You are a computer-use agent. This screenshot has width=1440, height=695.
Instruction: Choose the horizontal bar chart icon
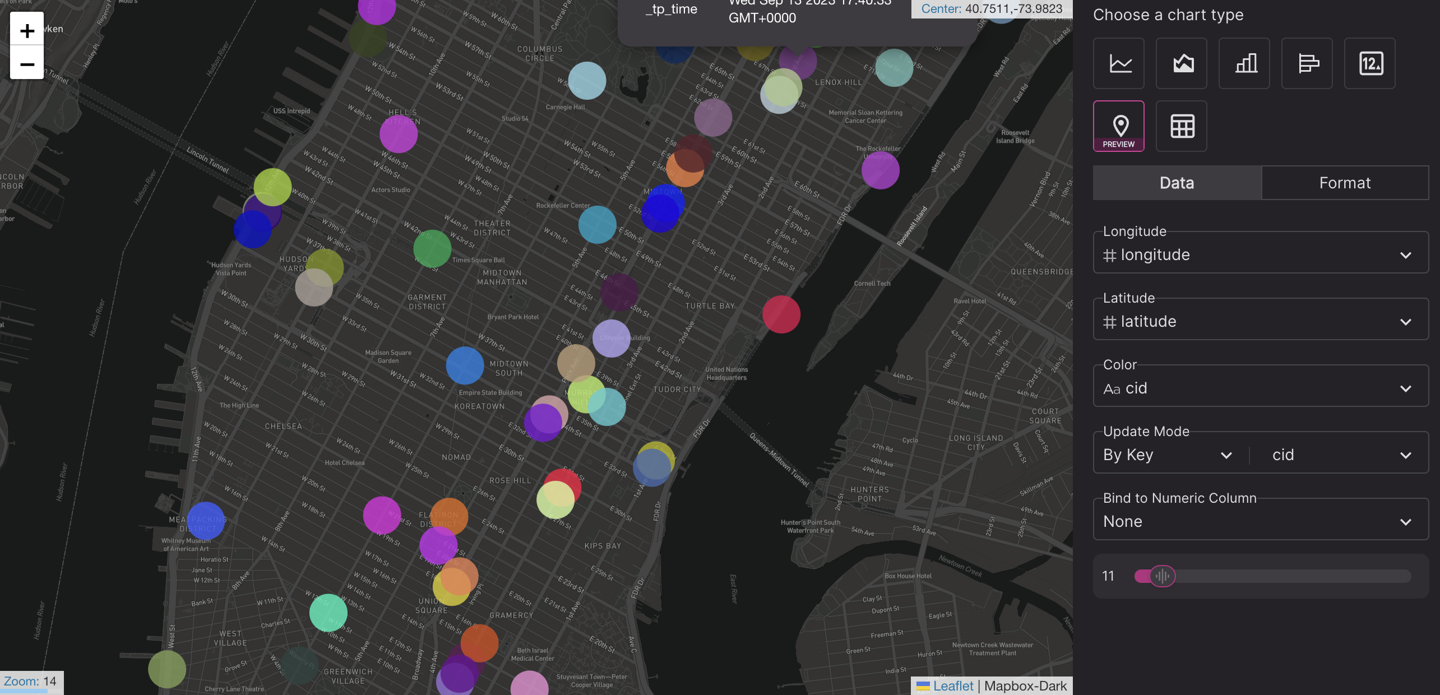tap(1307, 63)
